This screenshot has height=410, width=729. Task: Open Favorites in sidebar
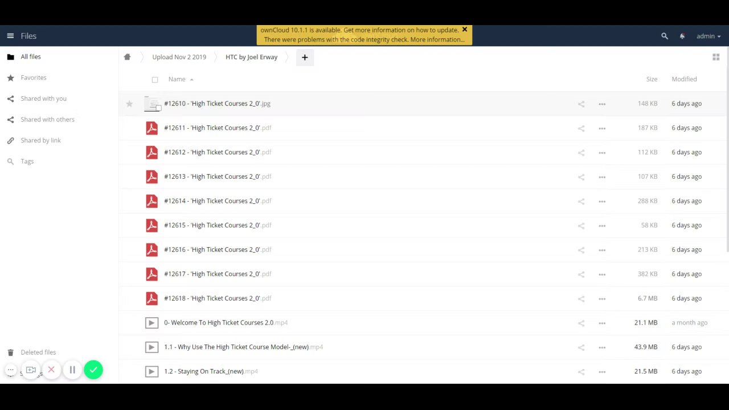pyautogui.click(x=34, y=77)
